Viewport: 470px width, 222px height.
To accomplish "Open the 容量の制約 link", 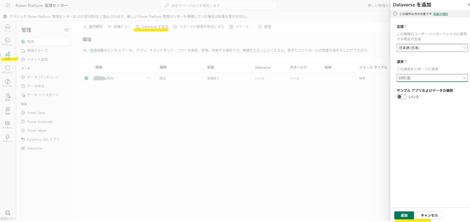I will click(440, 14).
